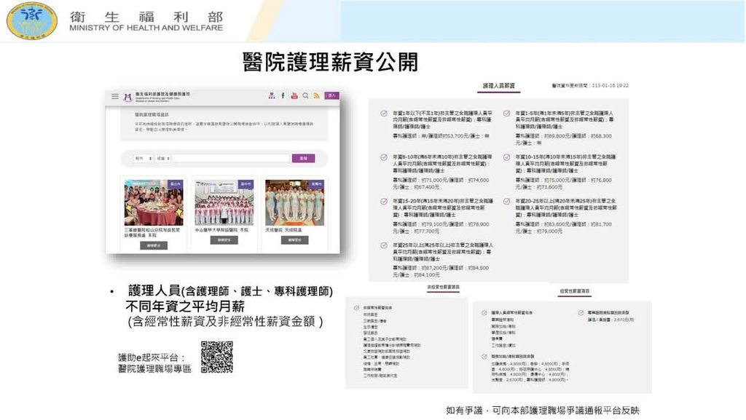Expand the county/city dropdown
746x420 pixels.
[x=143, y=158]
